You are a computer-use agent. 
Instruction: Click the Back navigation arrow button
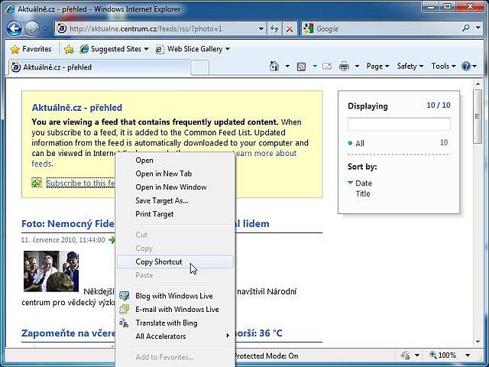15,29
